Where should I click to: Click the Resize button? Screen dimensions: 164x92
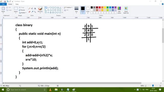click(22, 10)
